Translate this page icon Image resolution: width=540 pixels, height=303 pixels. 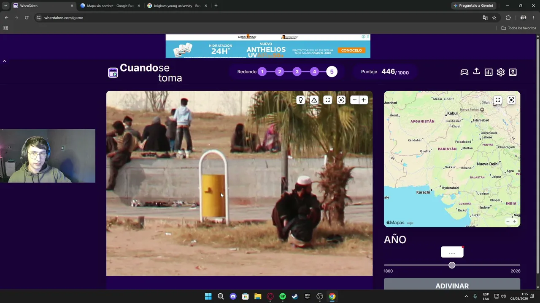pos(485,18)
